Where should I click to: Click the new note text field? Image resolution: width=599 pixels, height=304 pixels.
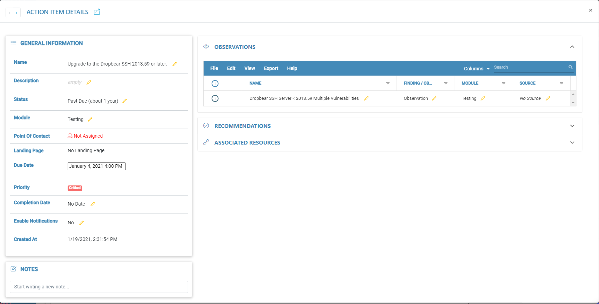(x=99, y=287)
